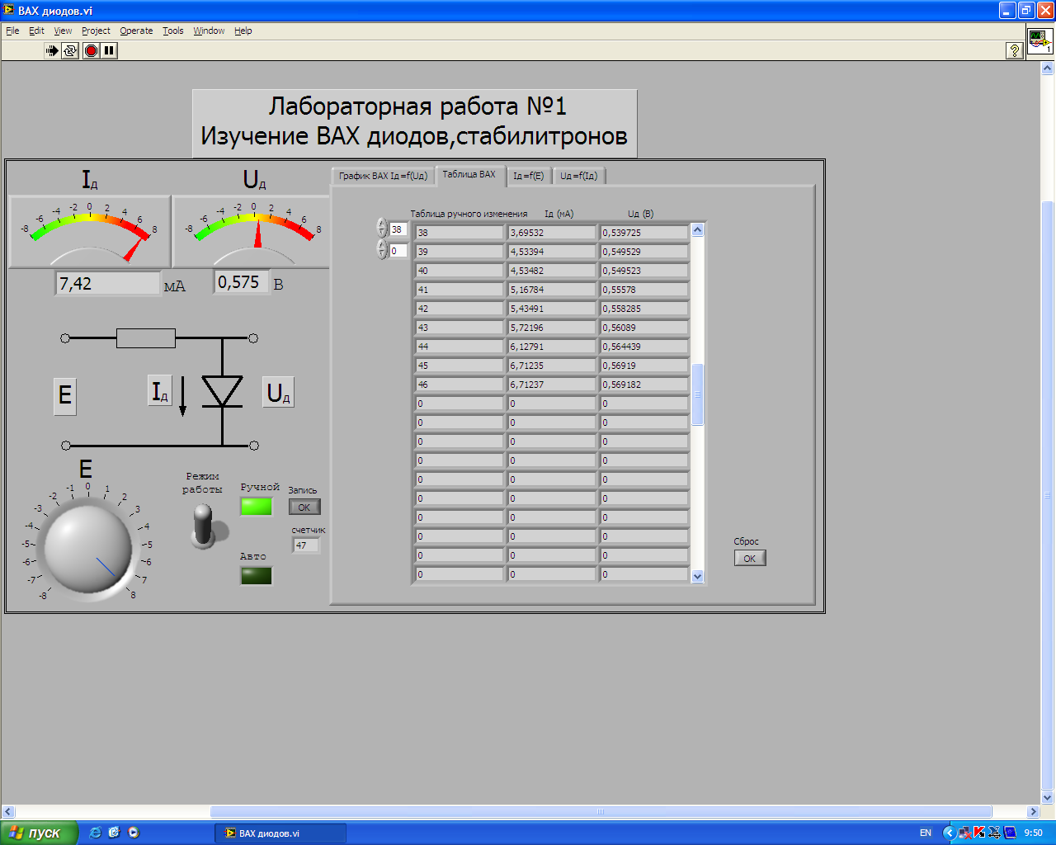1056x845 pixels.
Task: Select the Таблица ВАХ tab
Action: pyautogui.click(x=469, y=174)
